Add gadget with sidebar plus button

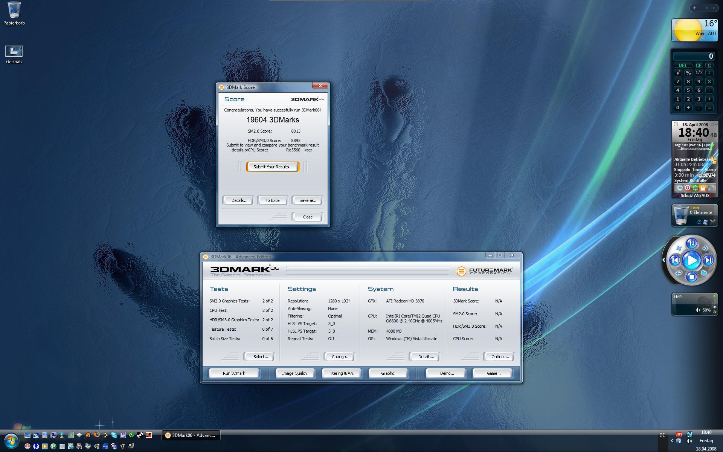click(694, 8)
